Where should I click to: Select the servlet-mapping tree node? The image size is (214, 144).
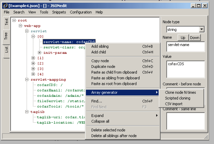click(x=48, y=80)
